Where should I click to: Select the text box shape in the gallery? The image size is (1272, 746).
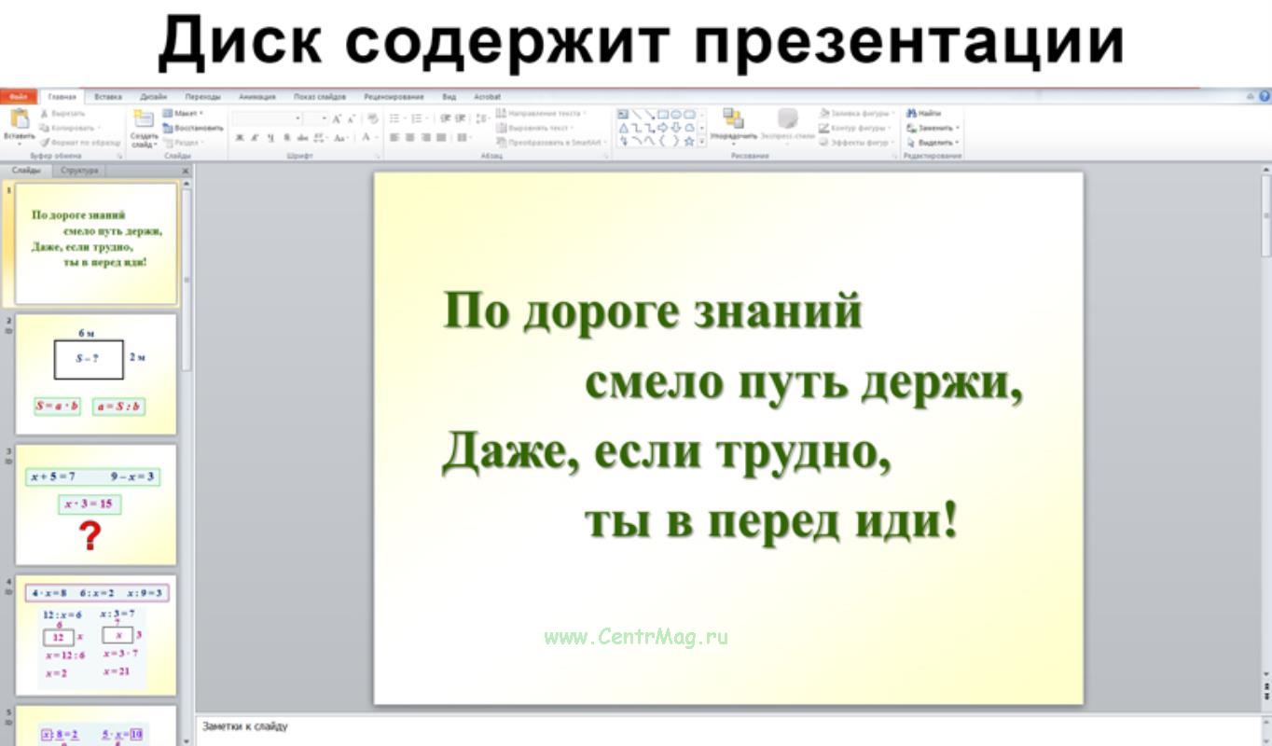(x=622, y=114)
